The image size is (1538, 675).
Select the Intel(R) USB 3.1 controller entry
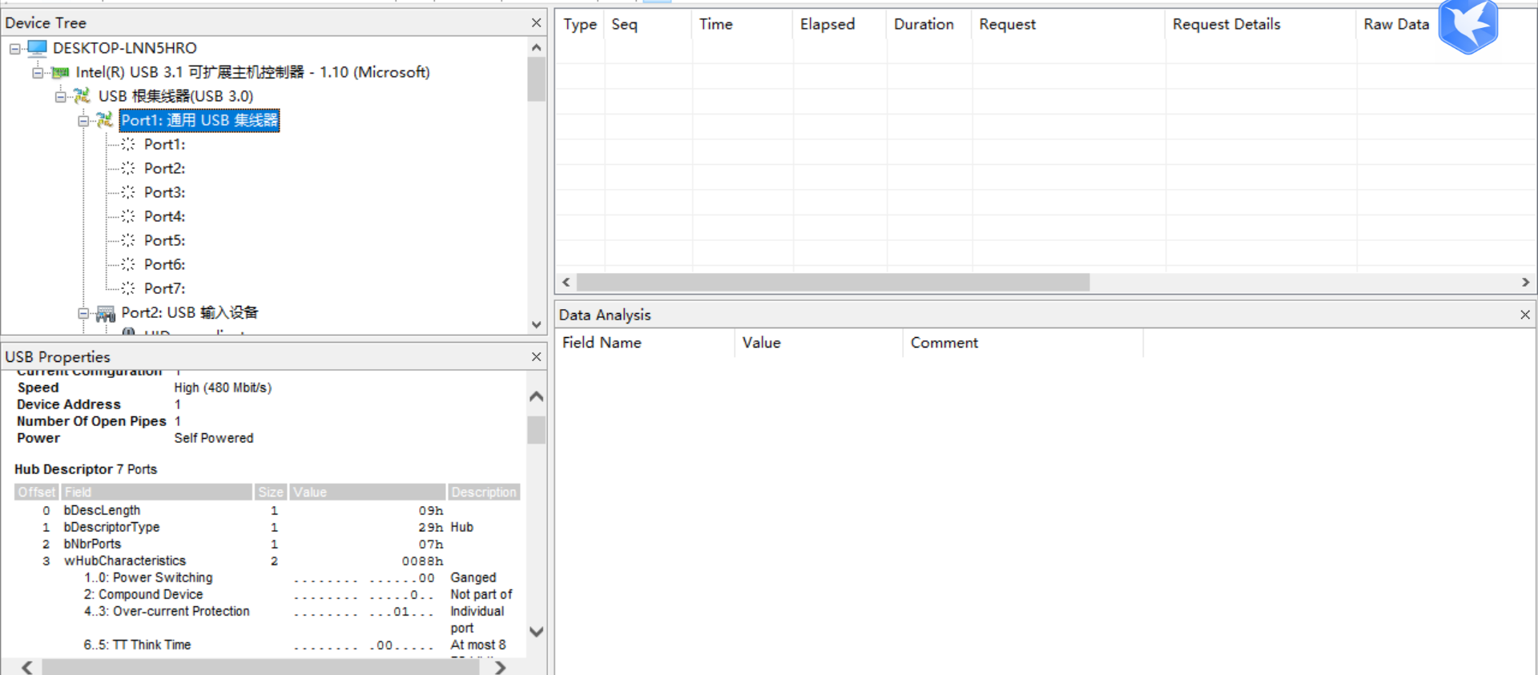coord(252,72)
